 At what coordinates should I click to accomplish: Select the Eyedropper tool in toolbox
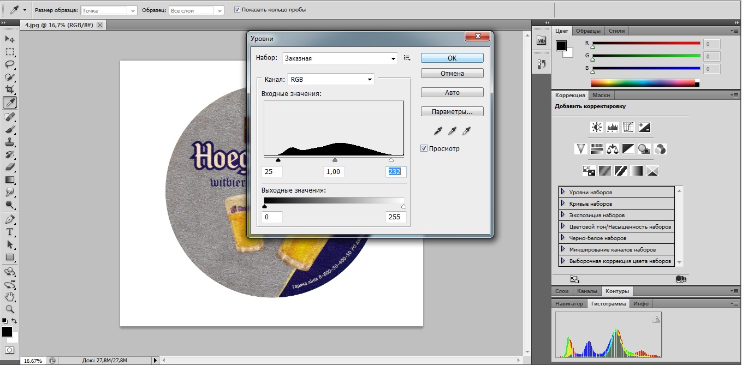10,102
